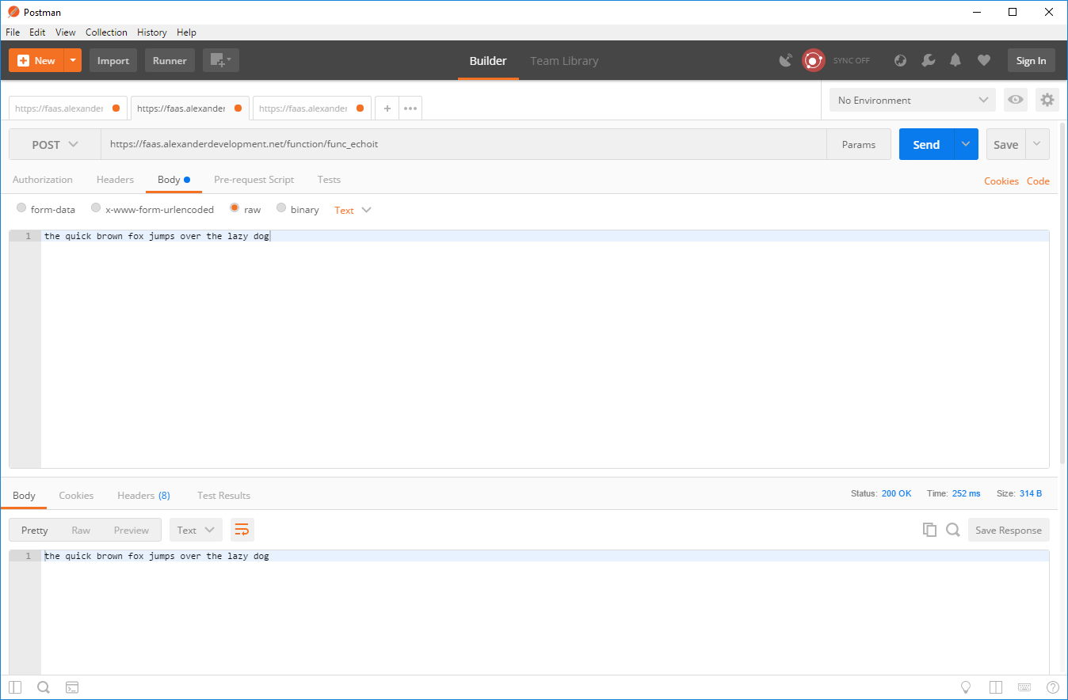Click the heart icon in the header
1068x700 pixels.
[x=984, y=60]
